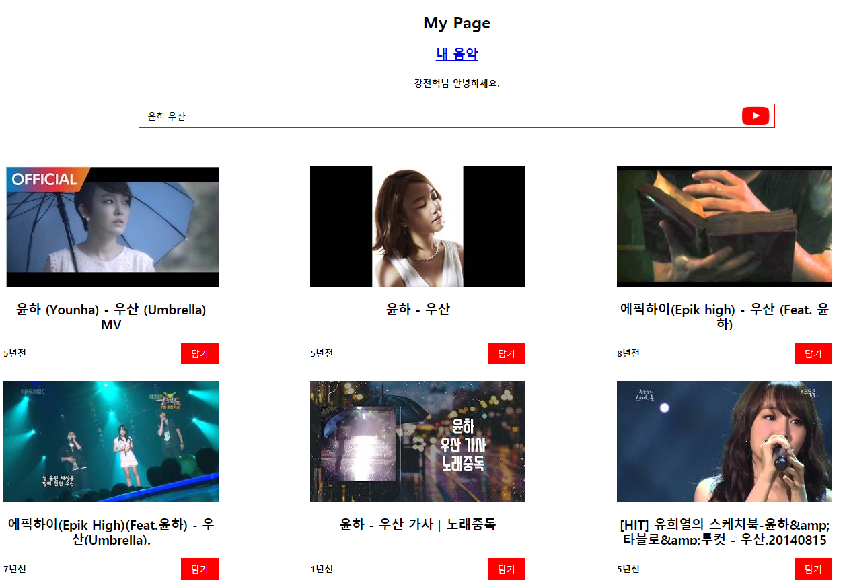Click the YouTube search icon button

pyautogui.click(x=756, y=116)
